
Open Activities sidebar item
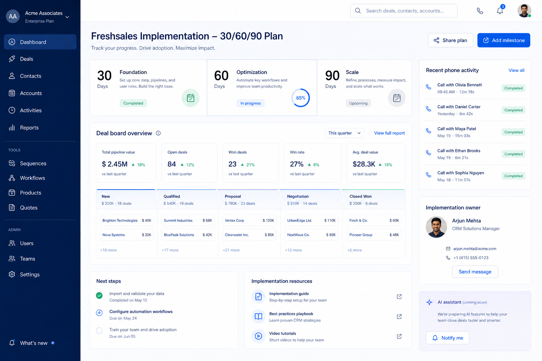pos(40,110)
